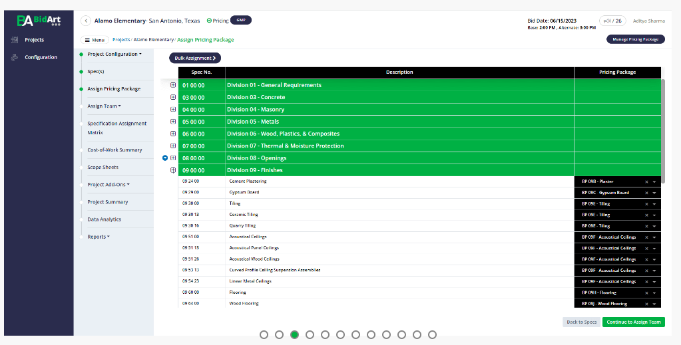Open the Menu hamburger button

(95, 40)
